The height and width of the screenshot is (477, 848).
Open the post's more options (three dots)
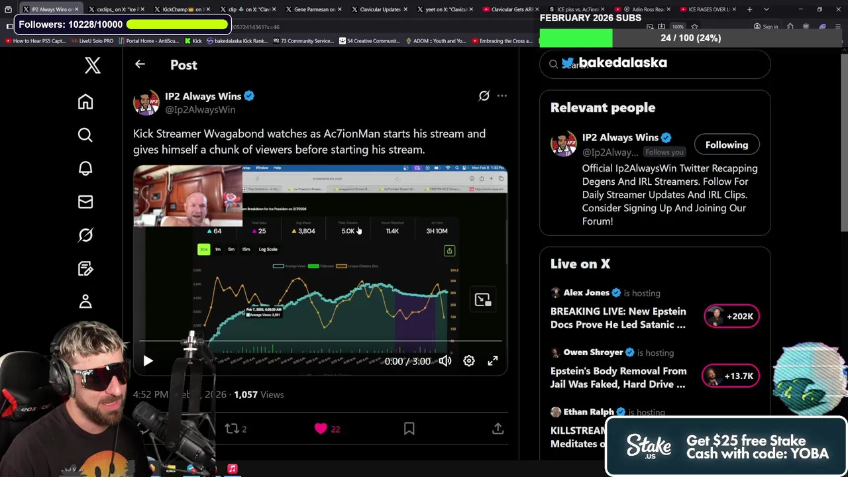click(x=502, y=96)
